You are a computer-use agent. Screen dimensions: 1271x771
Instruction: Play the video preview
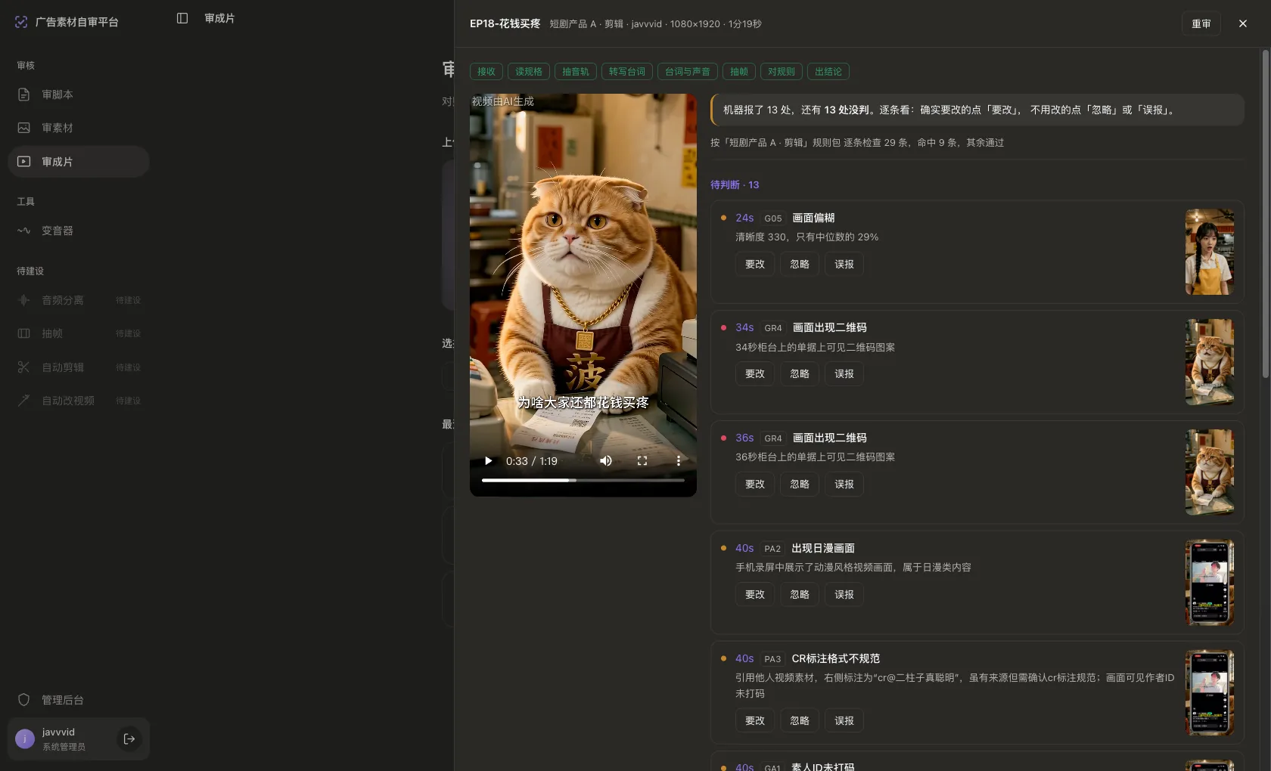click(488, 461)
